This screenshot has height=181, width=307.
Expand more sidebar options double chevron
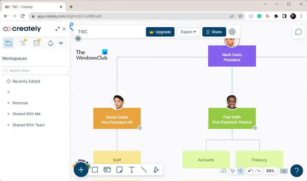[x=61, y=43]
